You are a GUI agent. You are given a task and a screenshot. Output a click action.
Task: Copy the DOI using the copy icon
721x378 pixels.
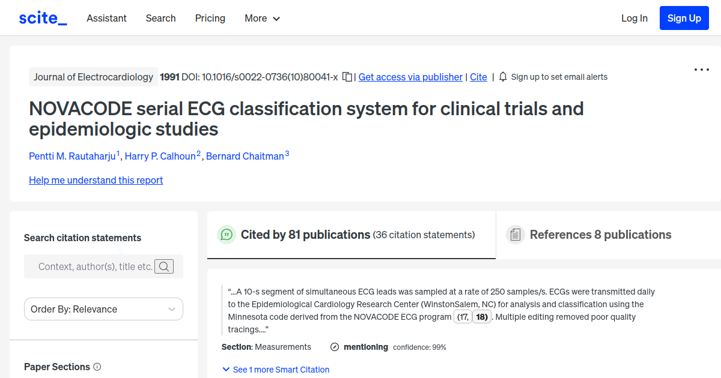347,77
